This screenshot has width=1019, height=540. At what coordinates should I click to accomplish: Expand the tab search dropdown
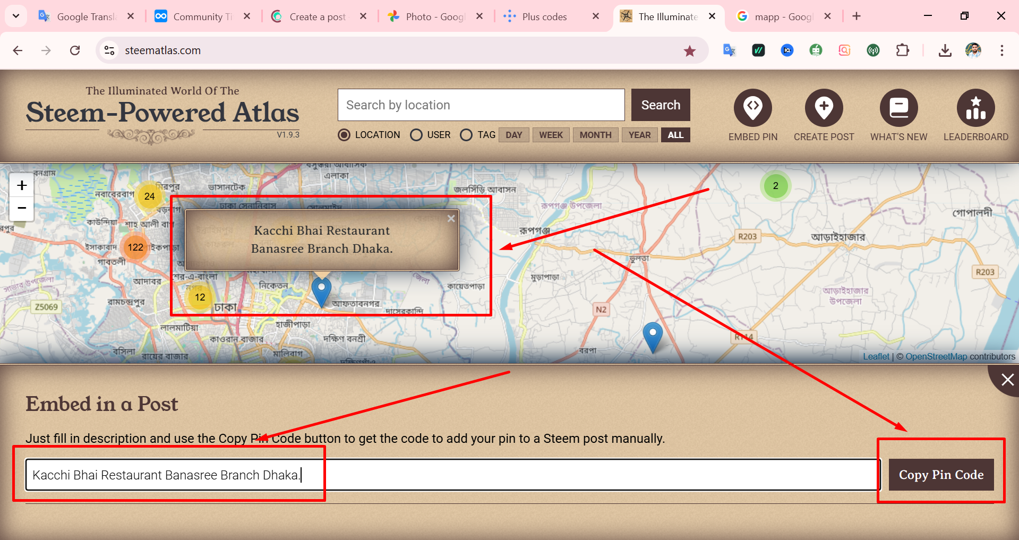click(16, 16)
